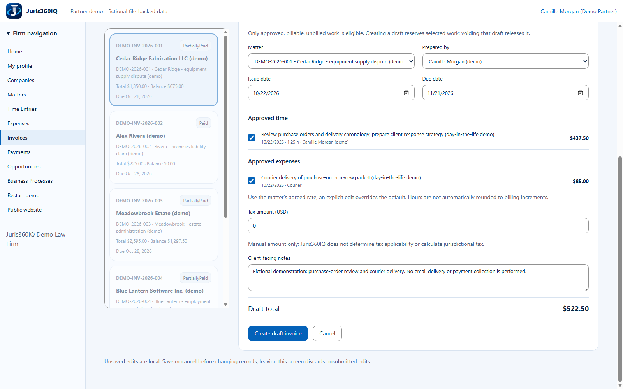Focus the Tax amount (USD) field
The width and height of the screenshot is (623, 389).
click(418, 226)
